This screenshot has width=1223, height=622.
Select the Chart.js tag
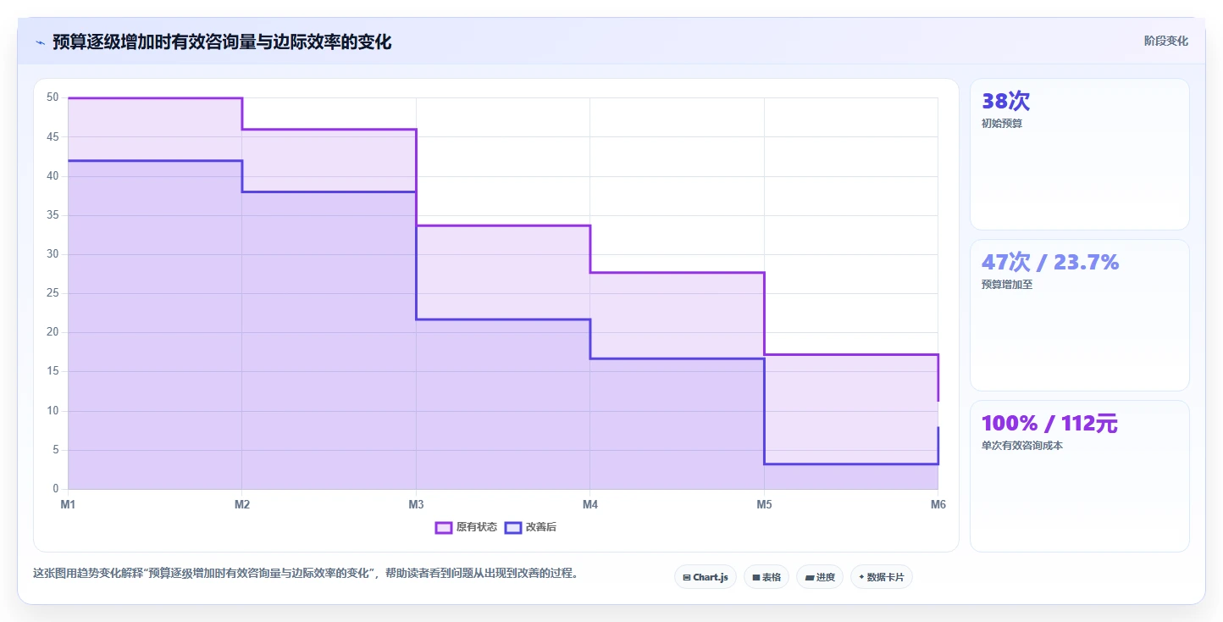tap(706, 577)
